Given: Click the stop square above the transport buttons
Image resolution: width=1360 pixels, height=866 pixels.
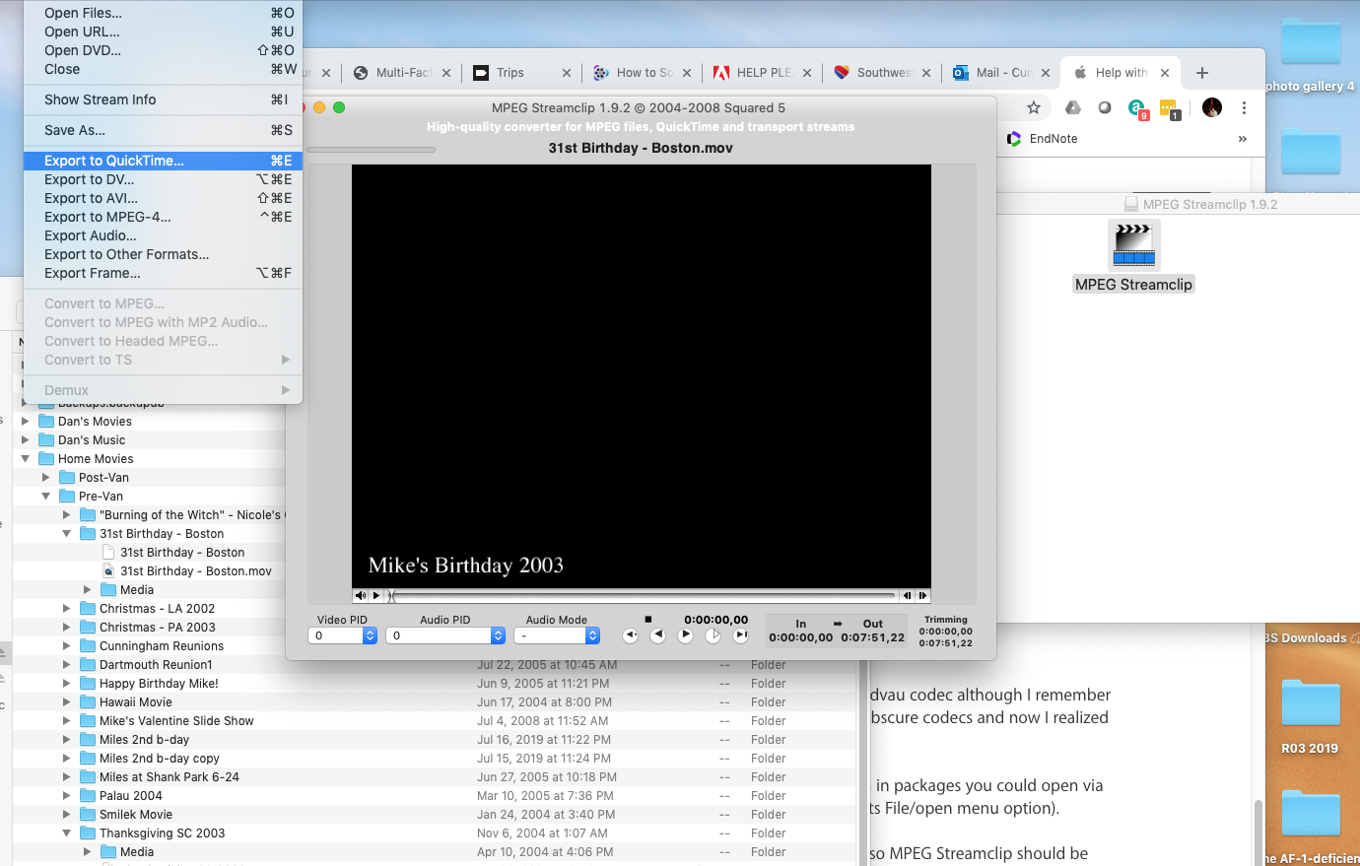Looking at the screenshot, I should 647,619.
